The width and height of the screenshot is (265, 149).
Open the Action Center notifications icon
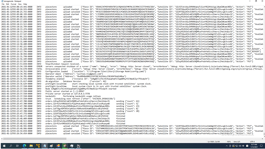click(261, 146)
